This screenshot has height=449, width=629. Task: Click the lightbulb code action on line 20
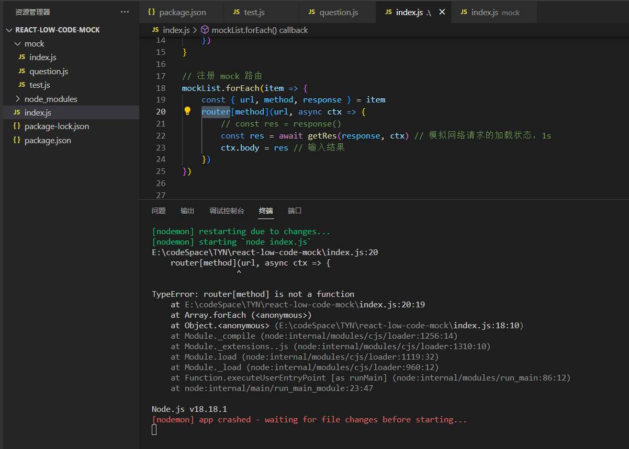click(187, 111)
